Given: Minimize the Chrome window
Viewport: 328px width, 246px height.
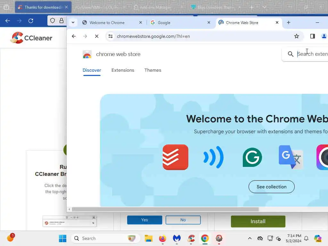Looking at the screenshot, I should pyautogui.click(x=317, y=22).
